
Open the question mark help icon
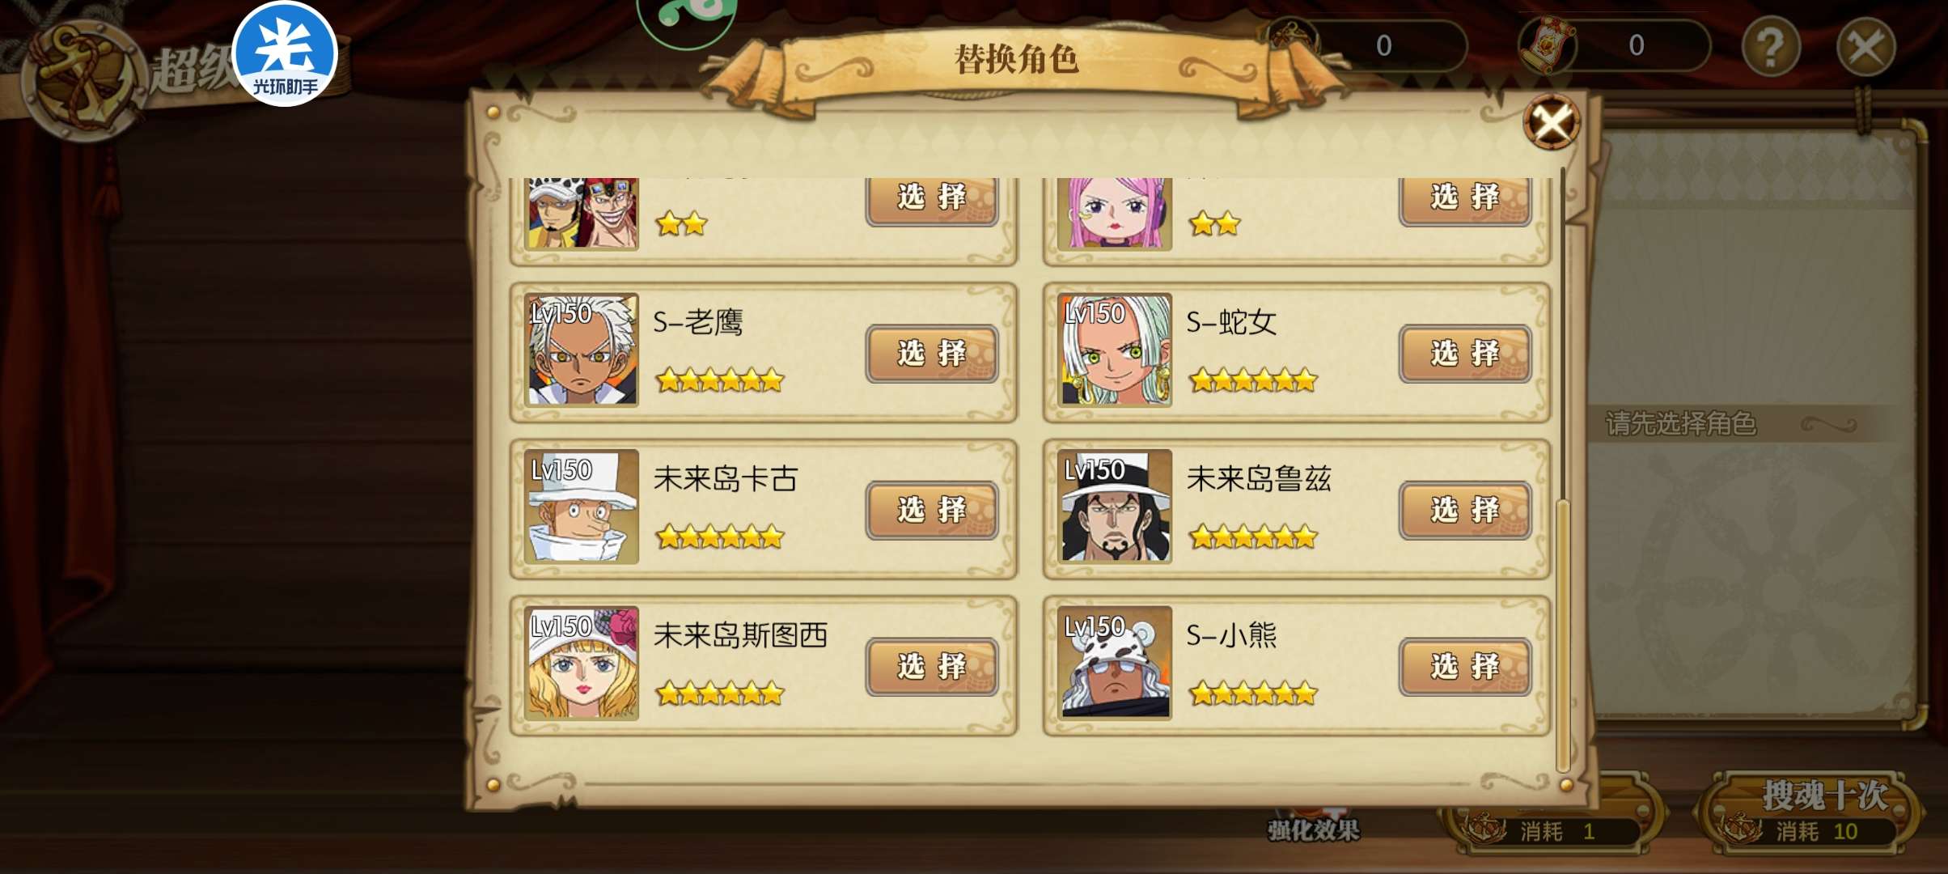(1771, 47)
